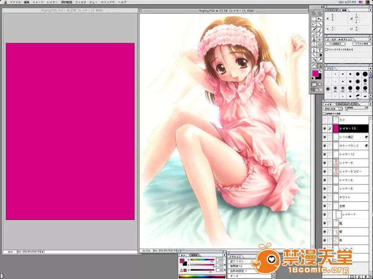The height and width of the screenshot is (279, 373).
Task: Click the ピクセル等倍 button in Zoom options
Action: tap(361, 44)
